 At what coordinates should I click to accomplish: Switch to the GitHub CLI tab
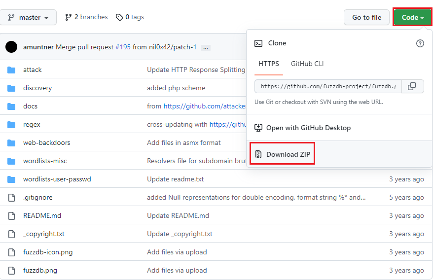[307, 64]
